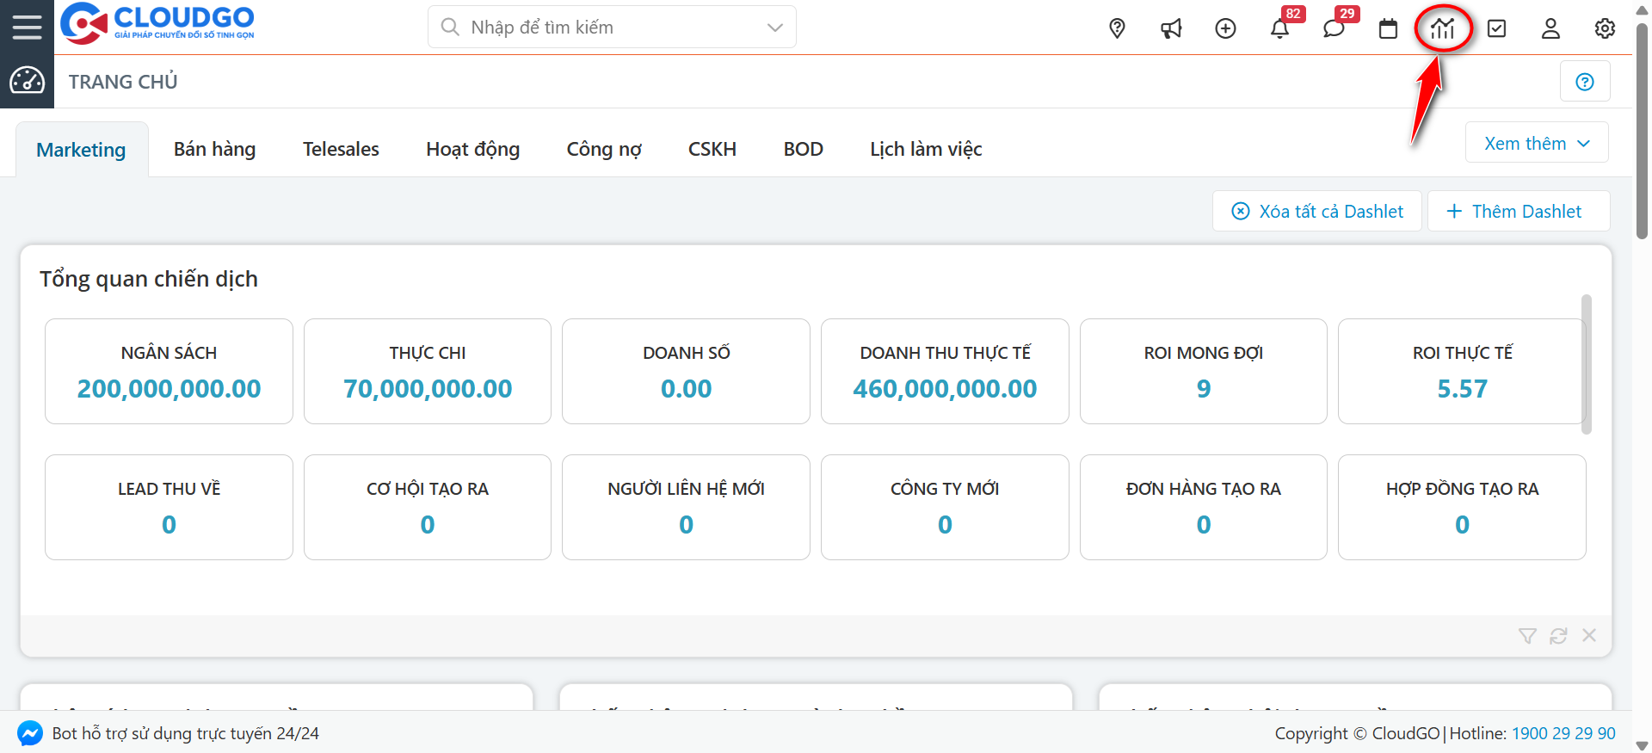
Task: Open the calendar icon in header
Action: (x=1388, y=28)
